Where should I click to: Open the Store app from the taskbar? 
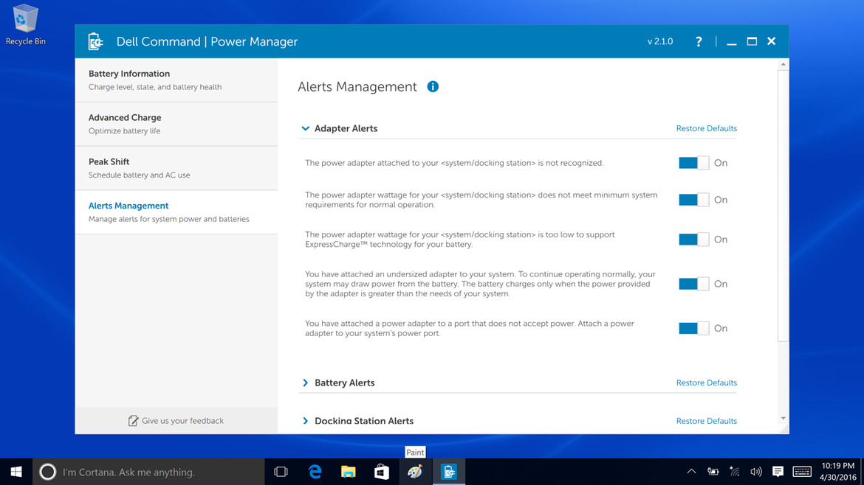[381, 472]
